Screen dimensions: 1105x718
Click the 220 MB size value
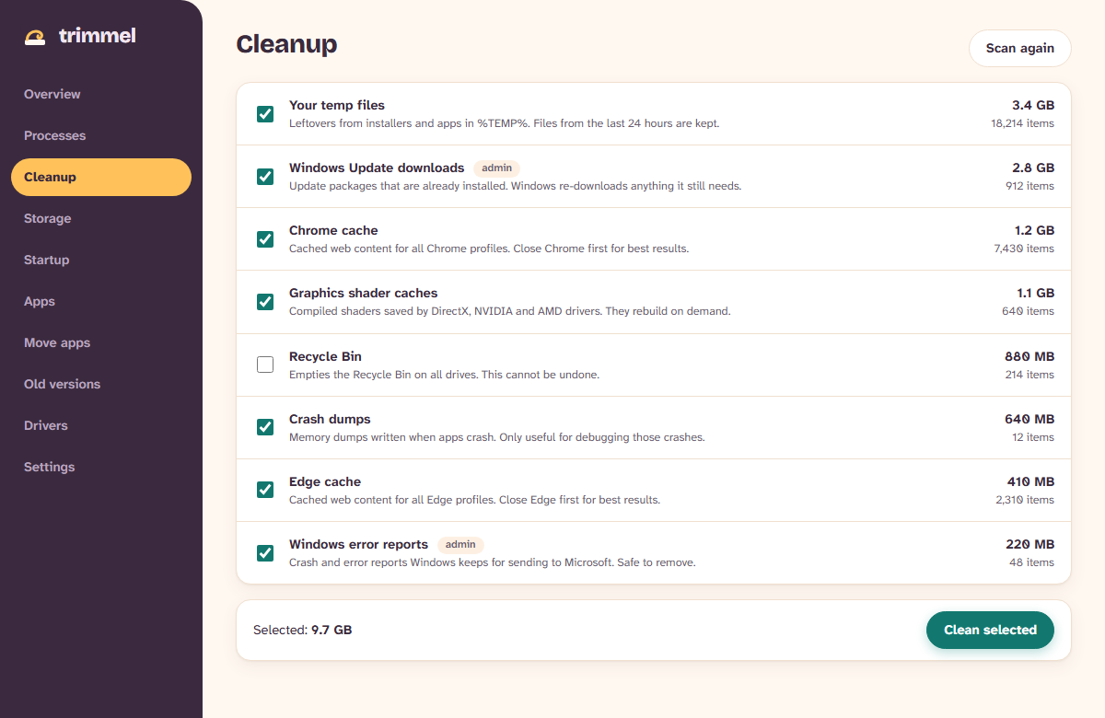click(1029, 544)
